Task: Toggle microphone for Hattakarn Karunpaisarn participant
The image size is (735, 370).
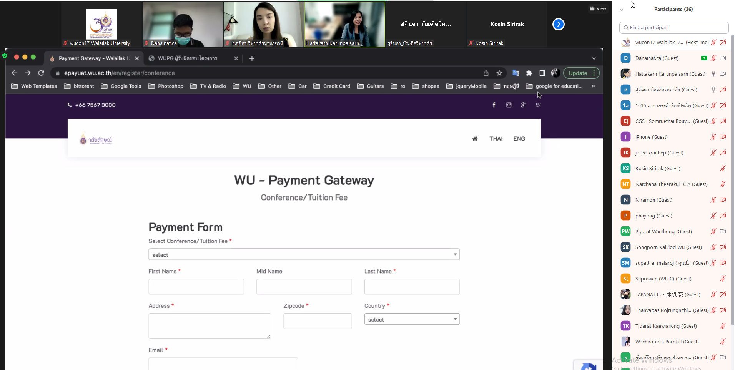Action: pyautogui.click(x=713, y=74)
